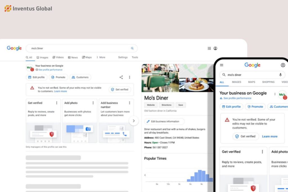Screen dimensions: 288x192
Task: Open the diner interior photo
Action: click(160, 78)
